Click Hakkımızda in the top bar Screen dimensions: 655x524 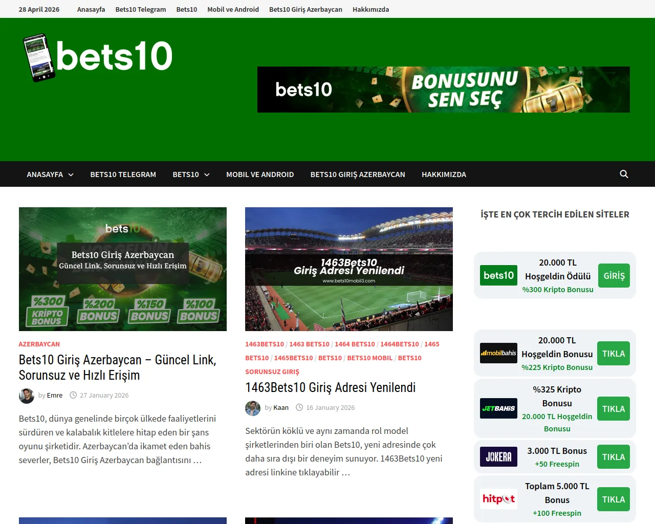coord(370,9)
